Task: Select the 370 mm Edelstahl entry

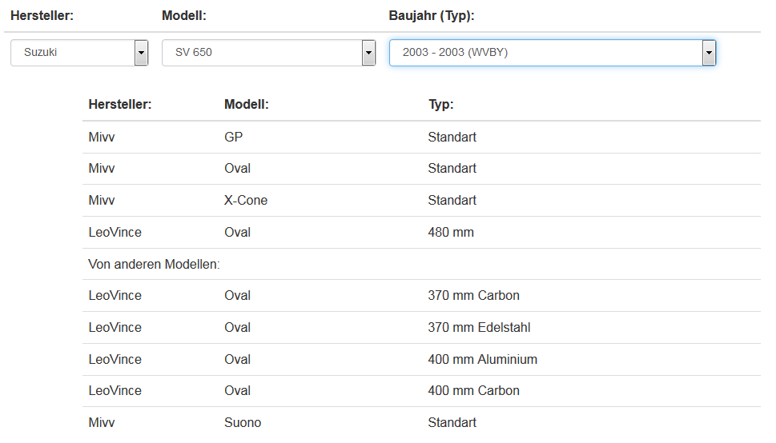Action: coord(479,328)
